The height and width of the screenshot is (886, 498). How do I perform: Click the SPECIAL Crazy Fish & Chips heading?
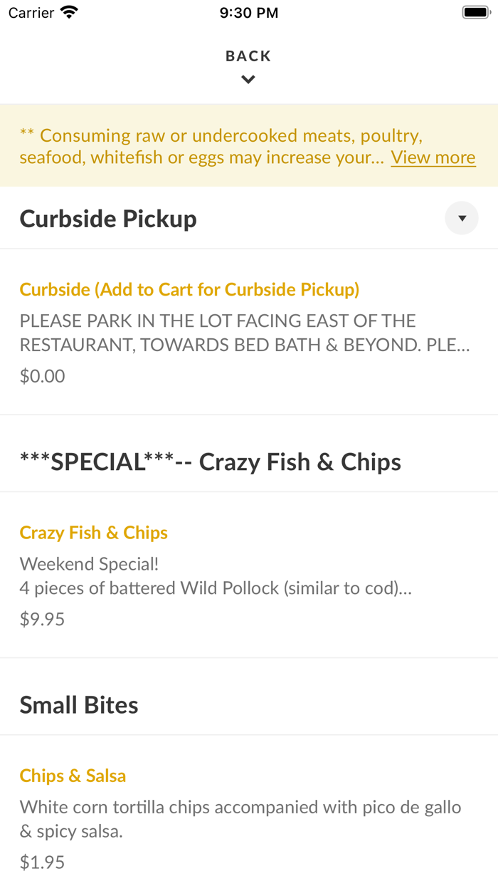pyautogui.click(x=211, y=461)
